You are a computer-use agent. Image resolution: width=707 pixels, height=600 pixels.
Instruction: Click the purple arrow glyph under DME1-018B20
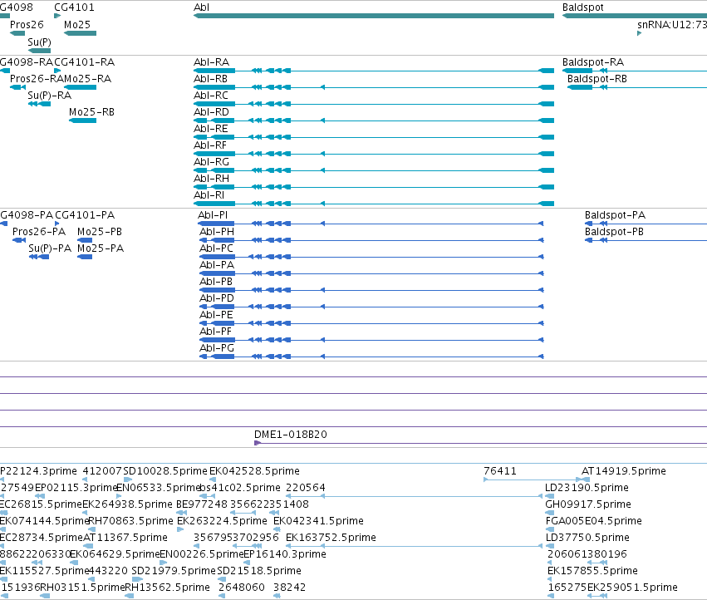258,443
